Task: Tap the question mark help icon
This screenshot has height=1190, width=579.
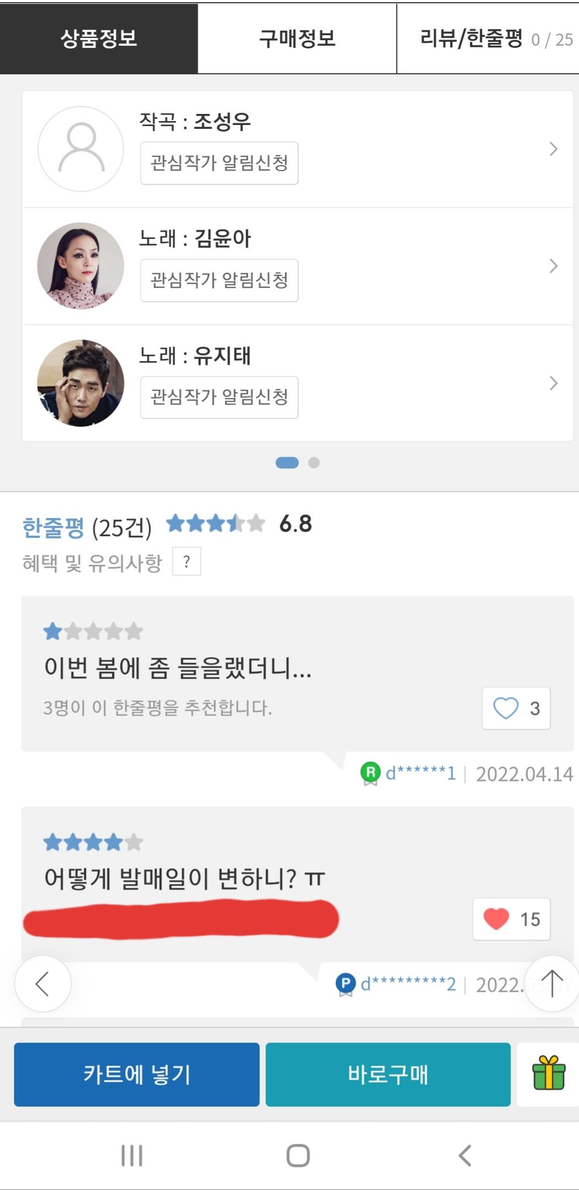Action: 187,562
